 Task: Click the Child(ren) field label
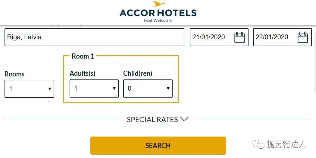tap(138, 73)
